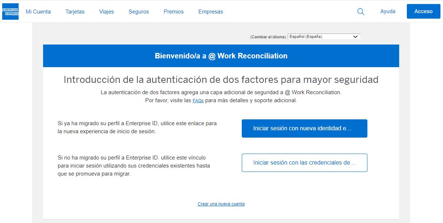This screenshot has width=443, height=223.
Task: Click Iniciar sesión con las credenciales button
Action: point(304,163)
